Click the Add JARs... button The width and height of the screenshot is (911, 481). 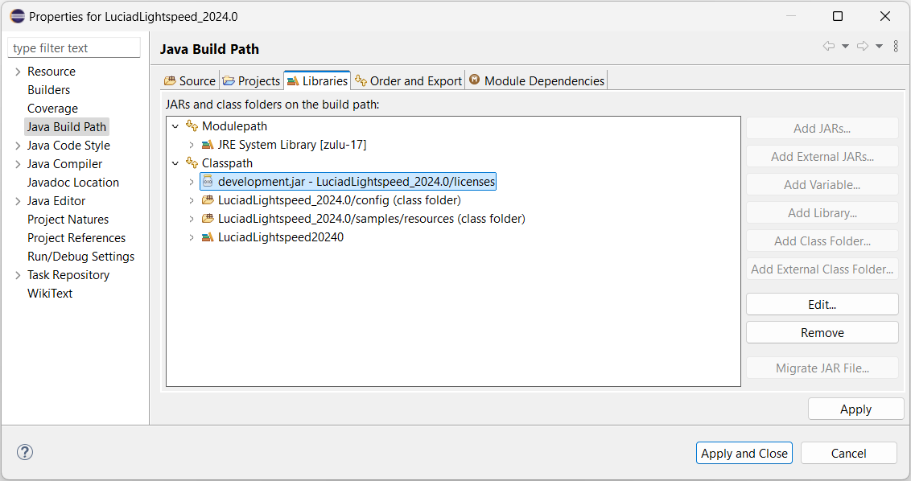(822, 129)
